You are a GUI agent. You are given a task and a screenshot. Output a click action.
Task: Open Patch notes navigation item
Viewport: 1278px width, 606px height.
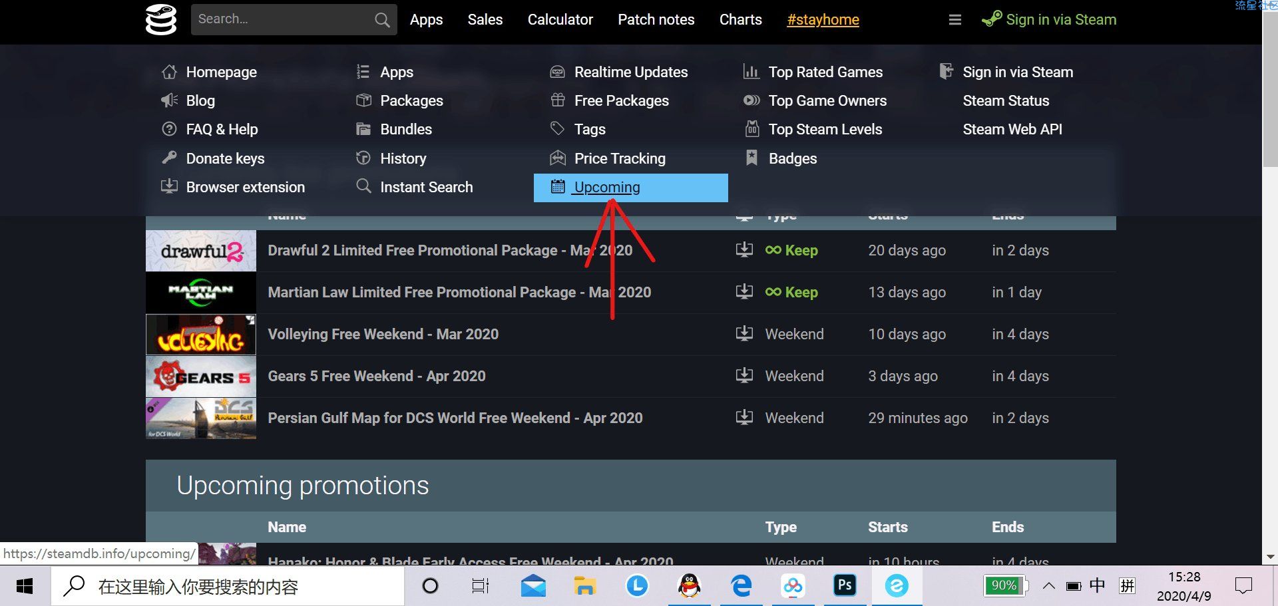pyautogui.click(x=656, y=19)
